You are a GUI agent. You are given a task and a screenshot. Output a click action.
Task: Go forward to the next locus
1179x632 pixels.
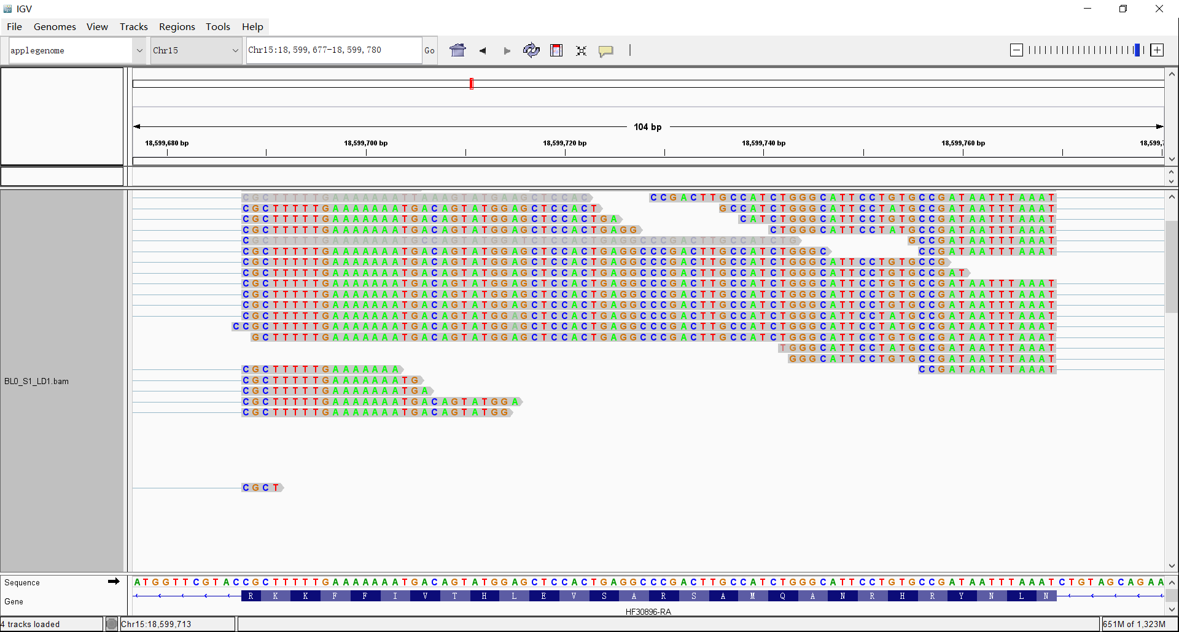point(507,51)
